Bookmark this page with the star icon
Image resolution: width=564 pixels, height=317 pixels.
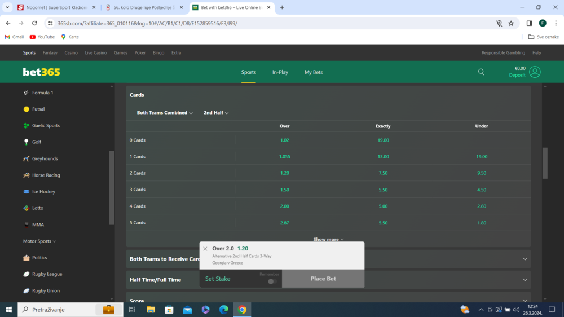[x=511, y=23]
